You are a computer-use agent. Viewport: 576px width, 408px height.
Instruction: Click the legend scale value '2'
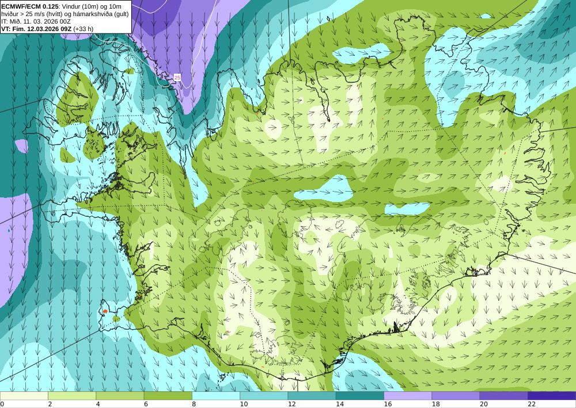[x=50, y=404]
